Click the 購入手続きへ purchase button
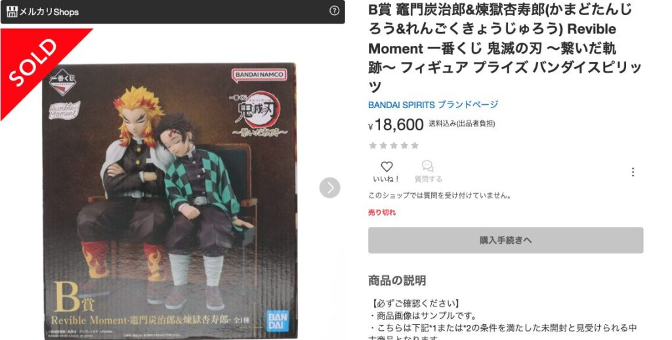This screenshot has width=672, height=340. (x=506, y=240)
